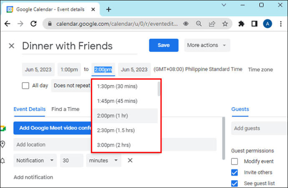Open the Notification type dropdown
288x188 pixels.
[x=35, y=160]
